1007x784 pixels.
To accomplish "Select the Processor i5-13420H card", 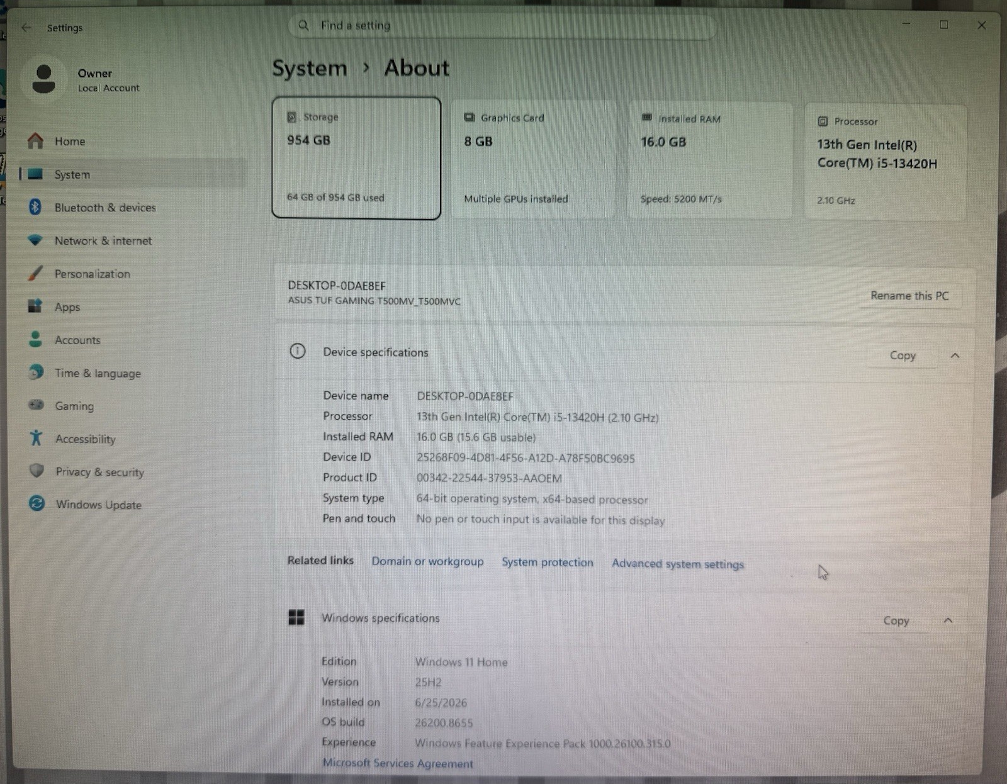I will point(886,162).
